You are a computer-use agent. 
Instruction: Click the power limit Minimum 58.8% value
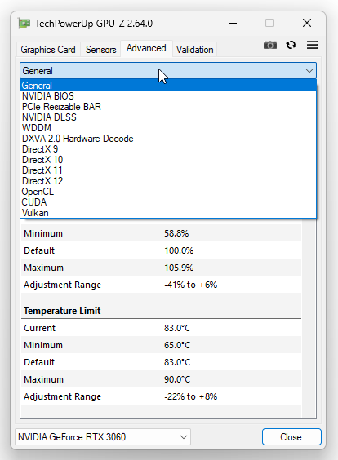(176, 233)
